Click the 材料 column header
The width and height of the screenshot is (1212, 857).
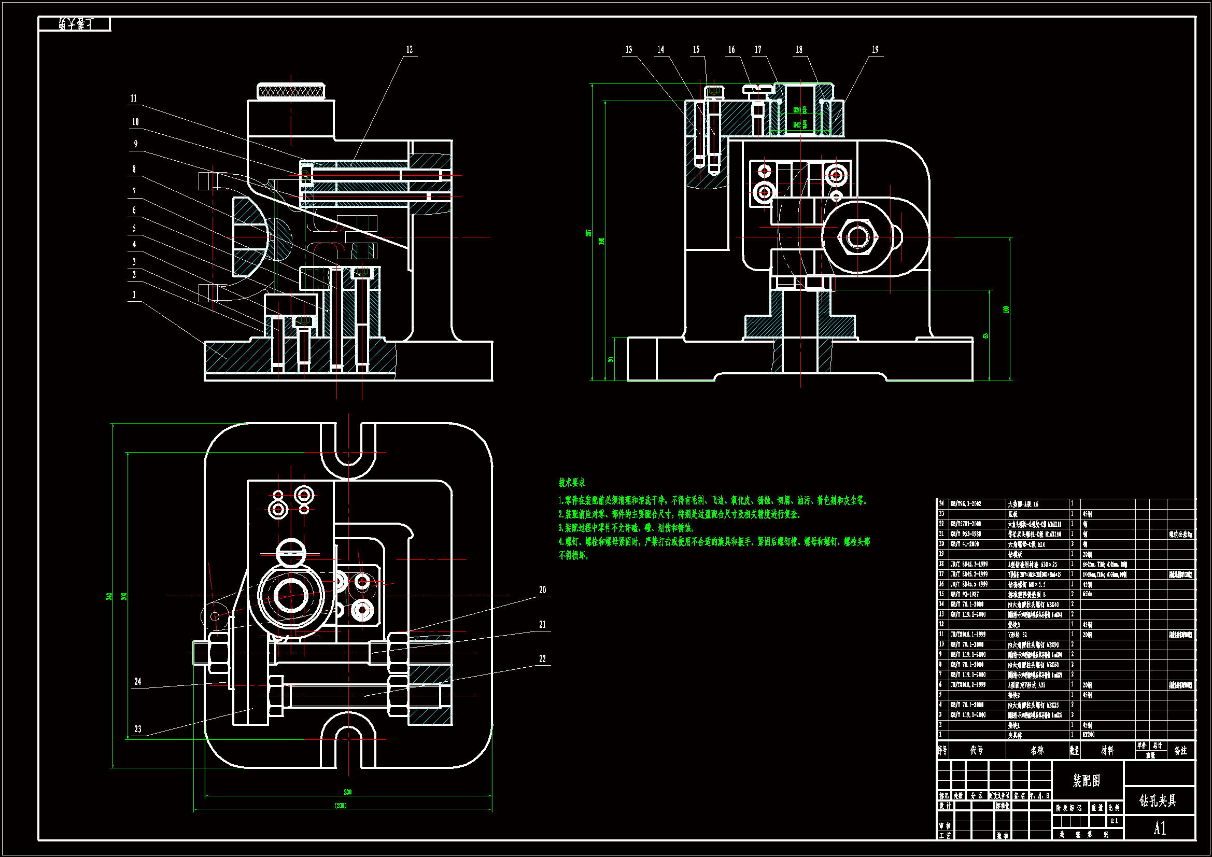1107,750
